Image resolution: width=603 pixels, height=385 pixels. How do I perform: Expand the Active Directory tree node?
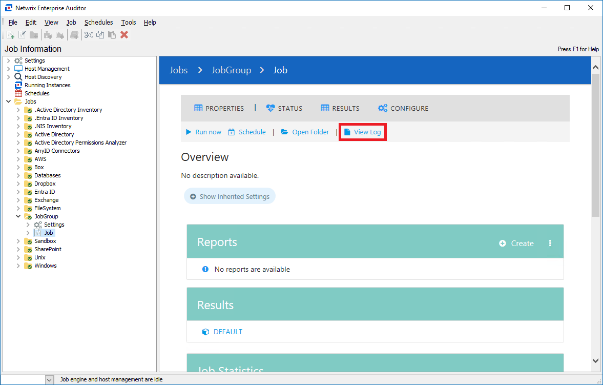17,134
